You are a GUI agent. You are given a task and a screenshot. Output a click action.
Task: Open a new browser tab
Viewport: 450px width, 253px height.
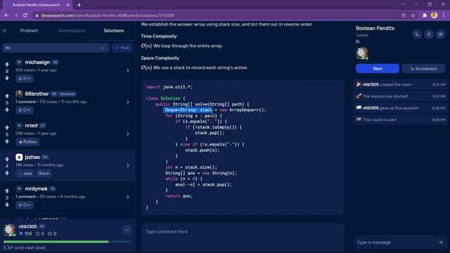79,5
